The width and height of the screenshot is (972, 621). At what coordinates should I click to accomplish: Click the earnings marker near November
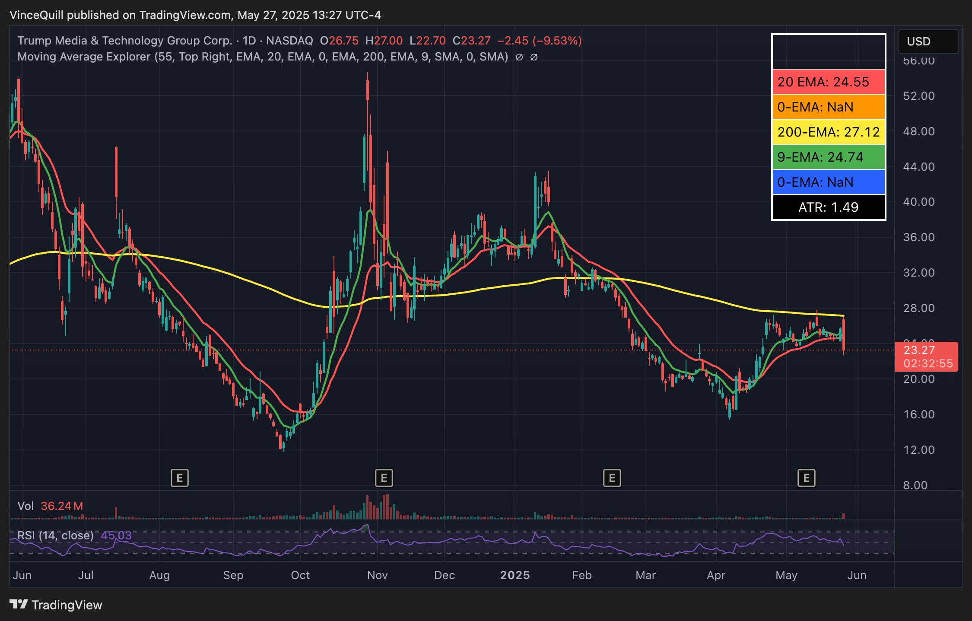tap(384, 478)
